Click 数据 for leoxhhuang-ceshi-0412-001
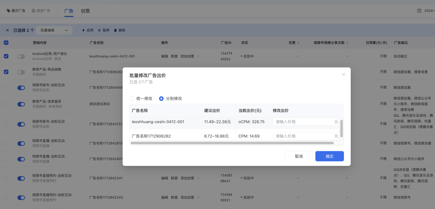Image resolution: width=435 pixels, height=209 pixels. 174,56
